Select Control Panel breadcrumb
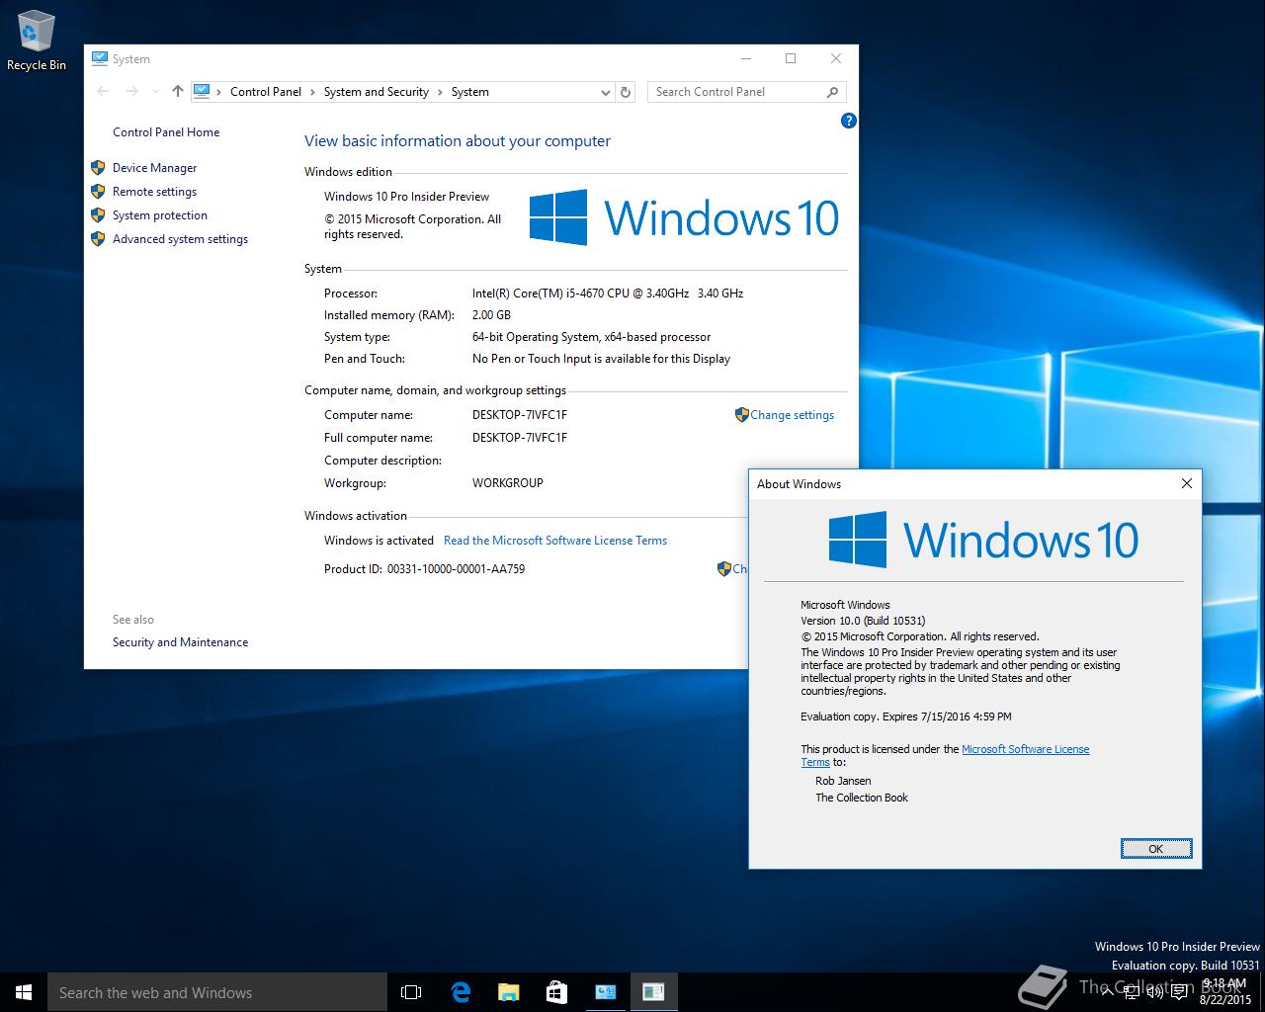 tap(266, 92)
